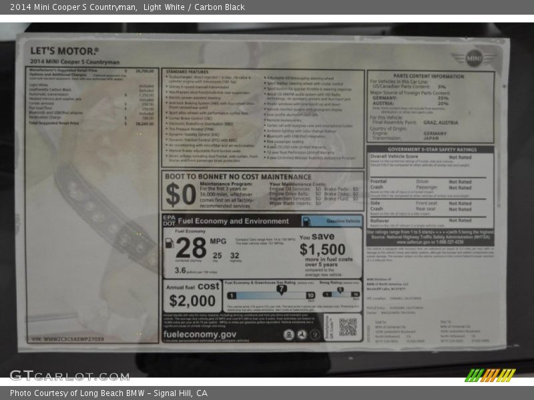Click the $2,000 annual fuel cost figure
This screenshot has height=400, width=534.
191,301
